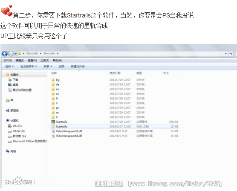Screen dimensions: 237x191
Task: Click the star icon beside 收藏夹
Action: (x=7, y=74)
